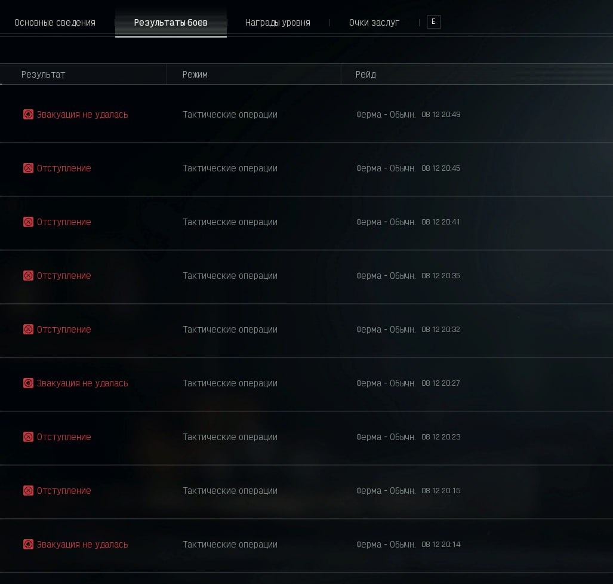Click retreat icon on 20:32 raid row
Viewport: 613px width, 584px height.
28,330
